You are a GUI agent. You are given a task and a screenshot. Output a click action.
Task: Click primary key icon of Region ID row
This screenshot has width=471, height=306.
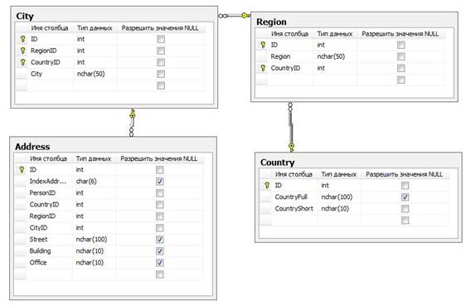click(x=263, y=45)
